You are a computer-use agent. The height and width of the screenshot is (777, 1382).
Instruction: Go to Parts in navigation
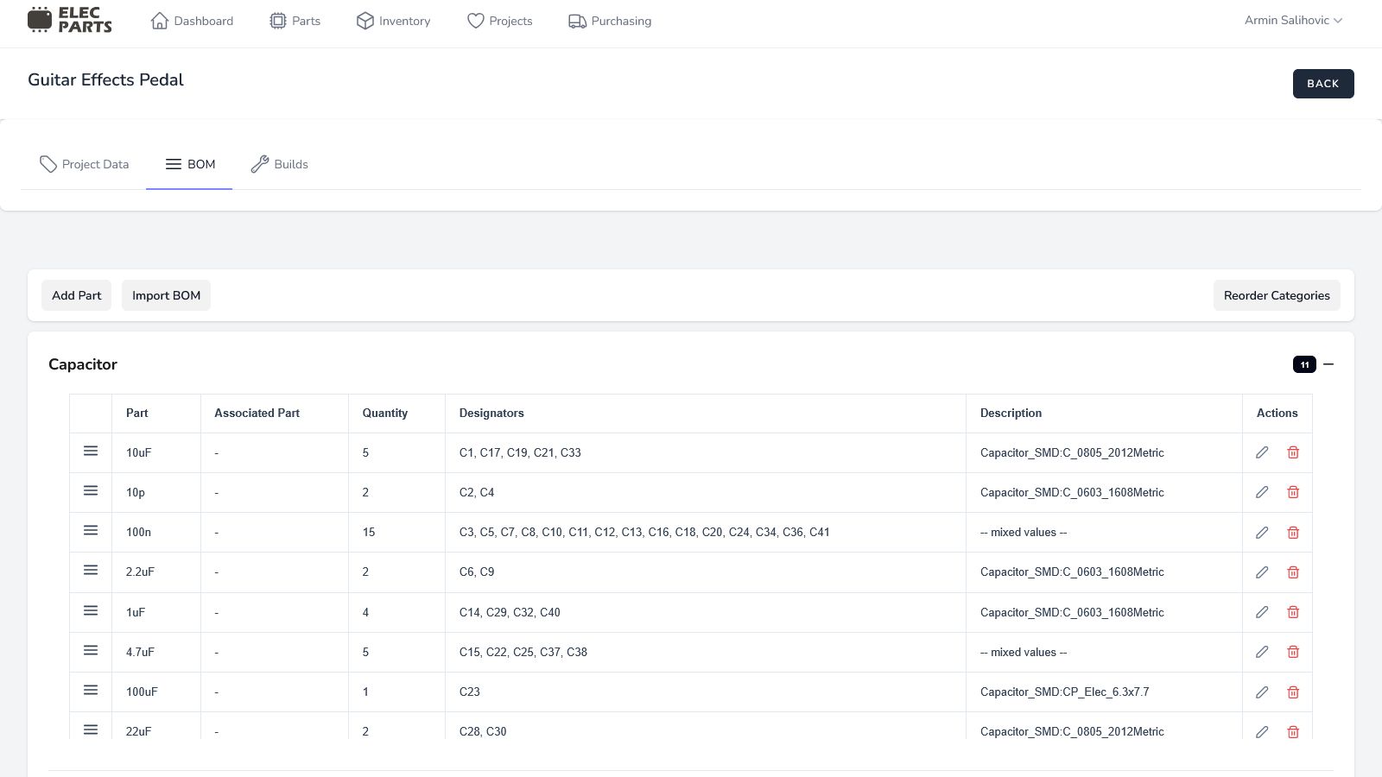pyautogui.click(x=295, y=21)
